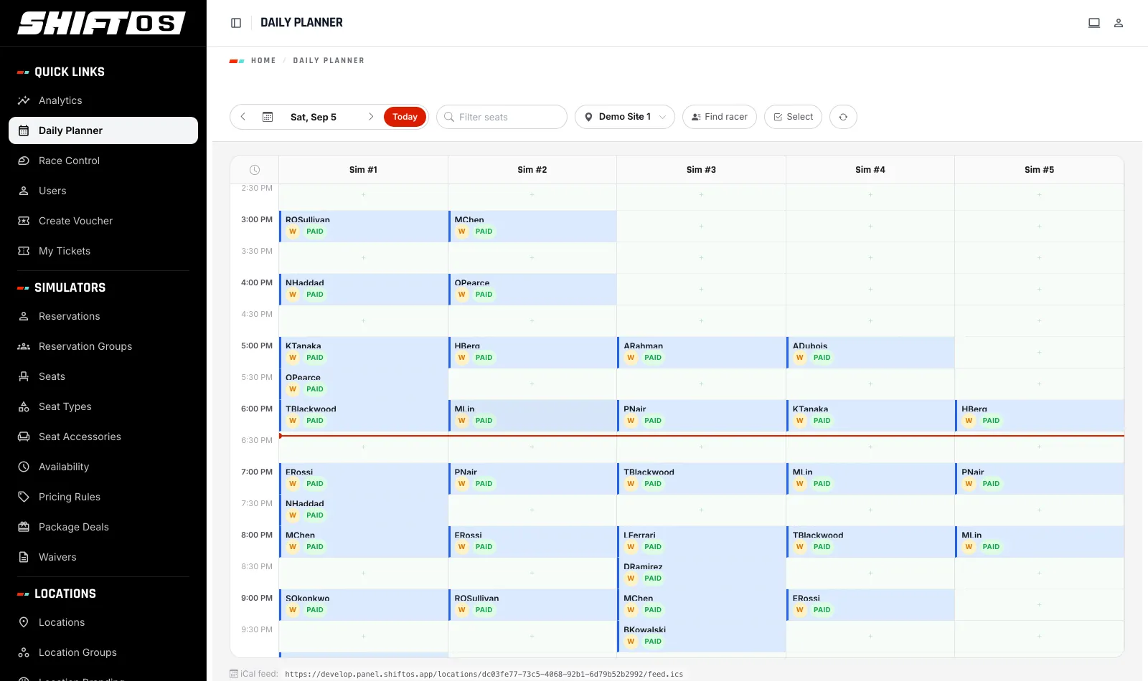Open Seat Accessories in sidebar
Image resolution: width=1148 pixels, height=681 pixels.
[x=103, y=437]
